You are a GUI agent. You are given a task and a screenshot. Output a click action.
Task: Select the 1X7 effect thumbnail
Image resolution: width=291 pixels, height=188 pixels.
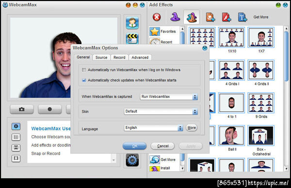(x=261, y=37)
